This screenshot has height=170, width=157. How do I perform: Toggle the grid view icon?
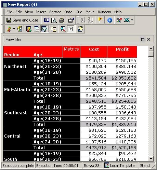[37, 29]
